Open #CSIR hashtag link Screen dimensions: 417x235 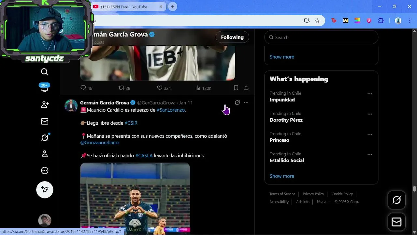[x=131, y=123]
